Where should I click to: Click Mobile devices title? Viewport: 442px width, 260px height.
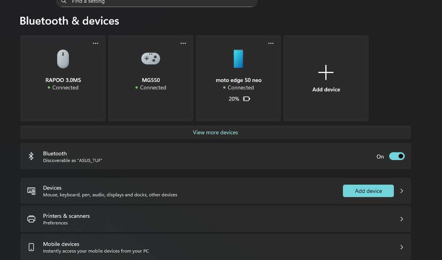(x=61, y=244)
